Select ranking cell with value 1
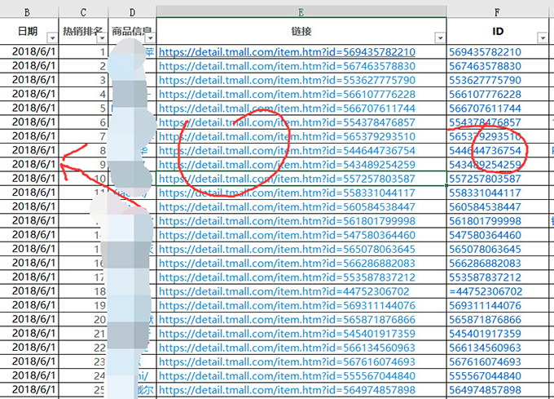 point(83,52)
